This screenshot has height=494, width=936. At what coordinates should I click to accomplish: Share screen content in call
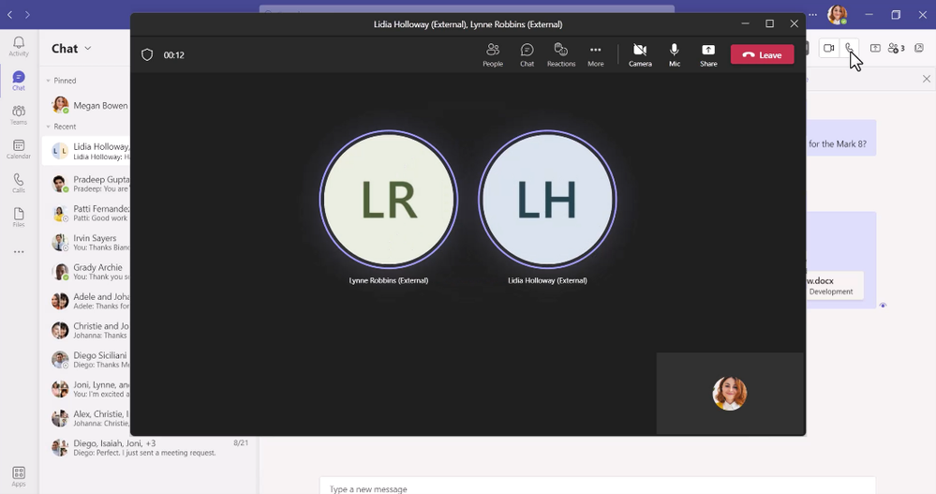708,55
